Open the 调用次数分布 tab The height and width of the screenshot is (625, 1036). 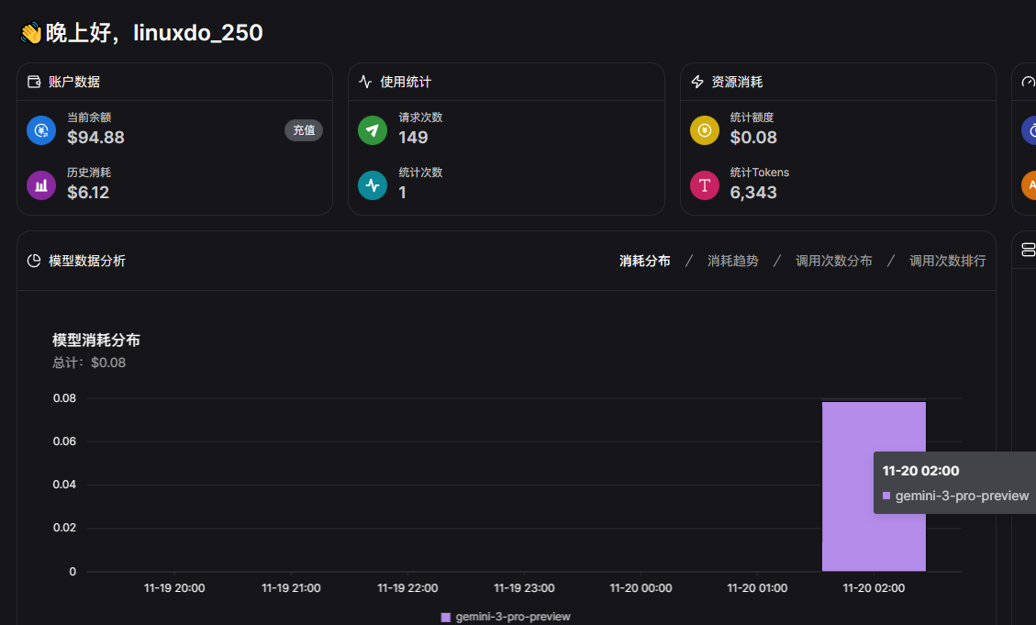(834, 261)
